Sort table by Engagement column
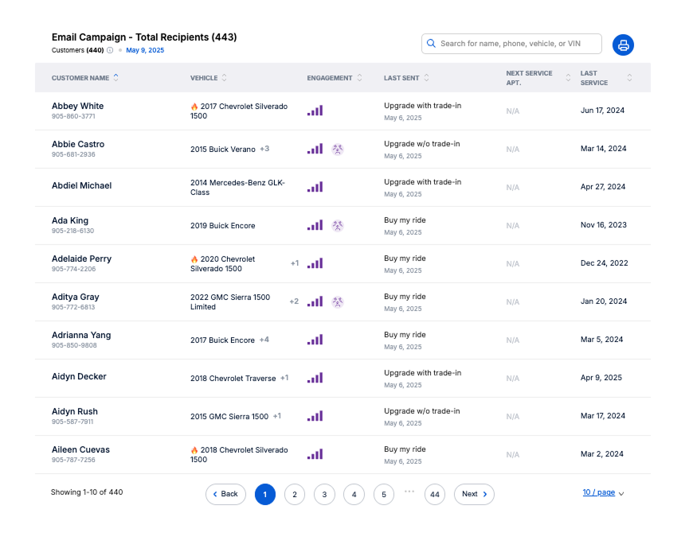The width and height of the screenshot is (685, 556). click(359, 78)
